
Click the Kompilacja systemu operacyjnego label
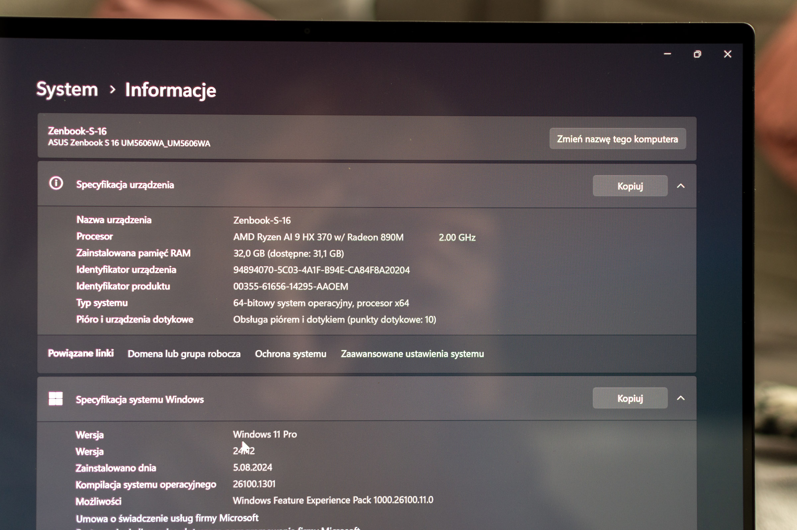(146, 485)
